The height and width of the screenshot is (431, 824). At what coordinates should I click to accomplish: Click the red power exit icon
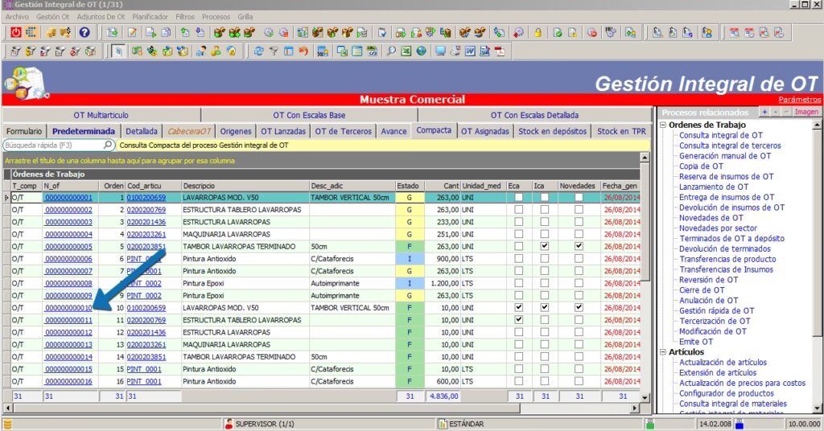pyautogui.click(x=16, y=33)
